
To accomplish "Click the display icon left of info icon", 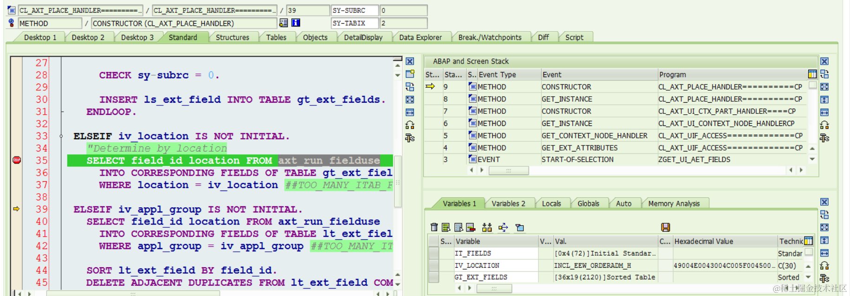I will [x=283, y=23].
